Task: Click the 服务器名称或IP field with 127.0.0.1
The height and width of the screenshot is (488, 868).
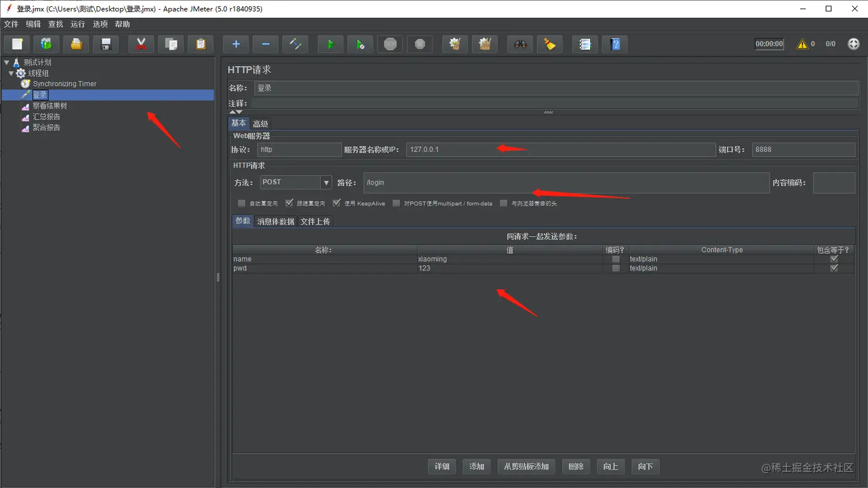Action: click(561, 149)
